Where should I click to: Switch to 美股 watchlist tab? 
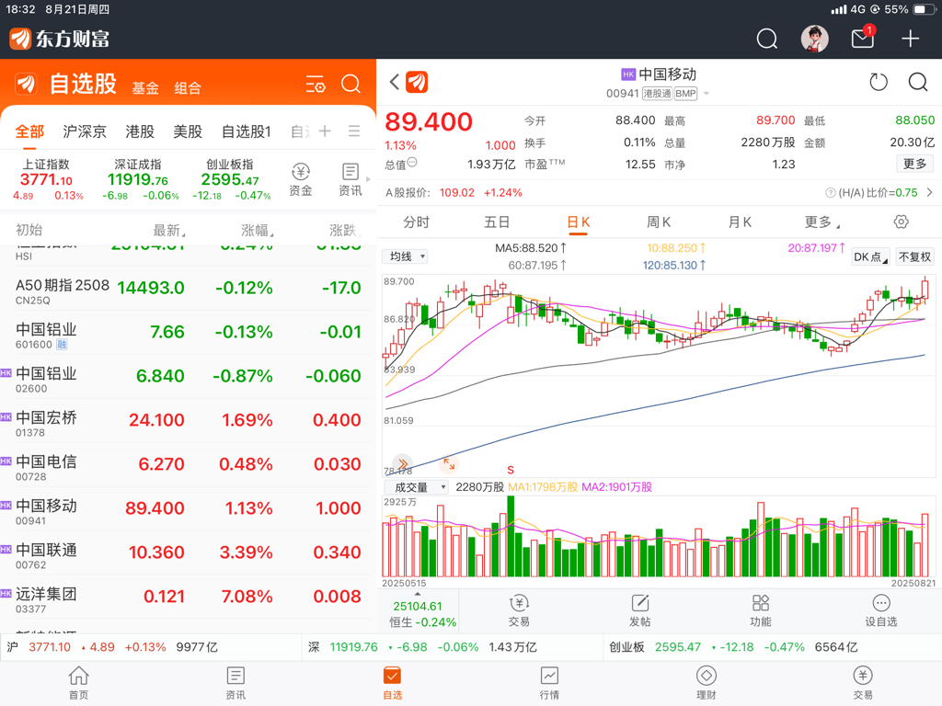coord(188,131)
